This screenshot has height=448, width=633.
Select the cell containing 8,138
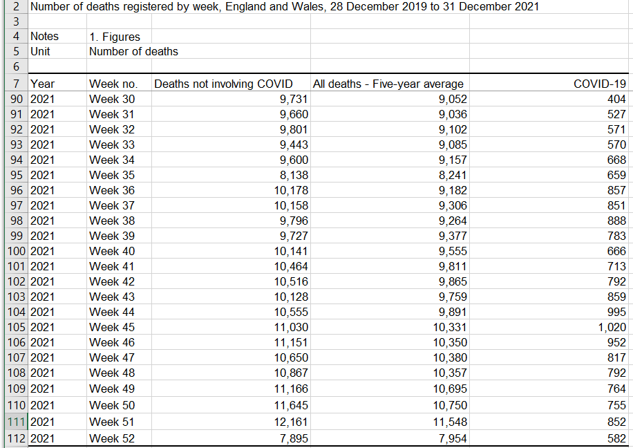294,175
